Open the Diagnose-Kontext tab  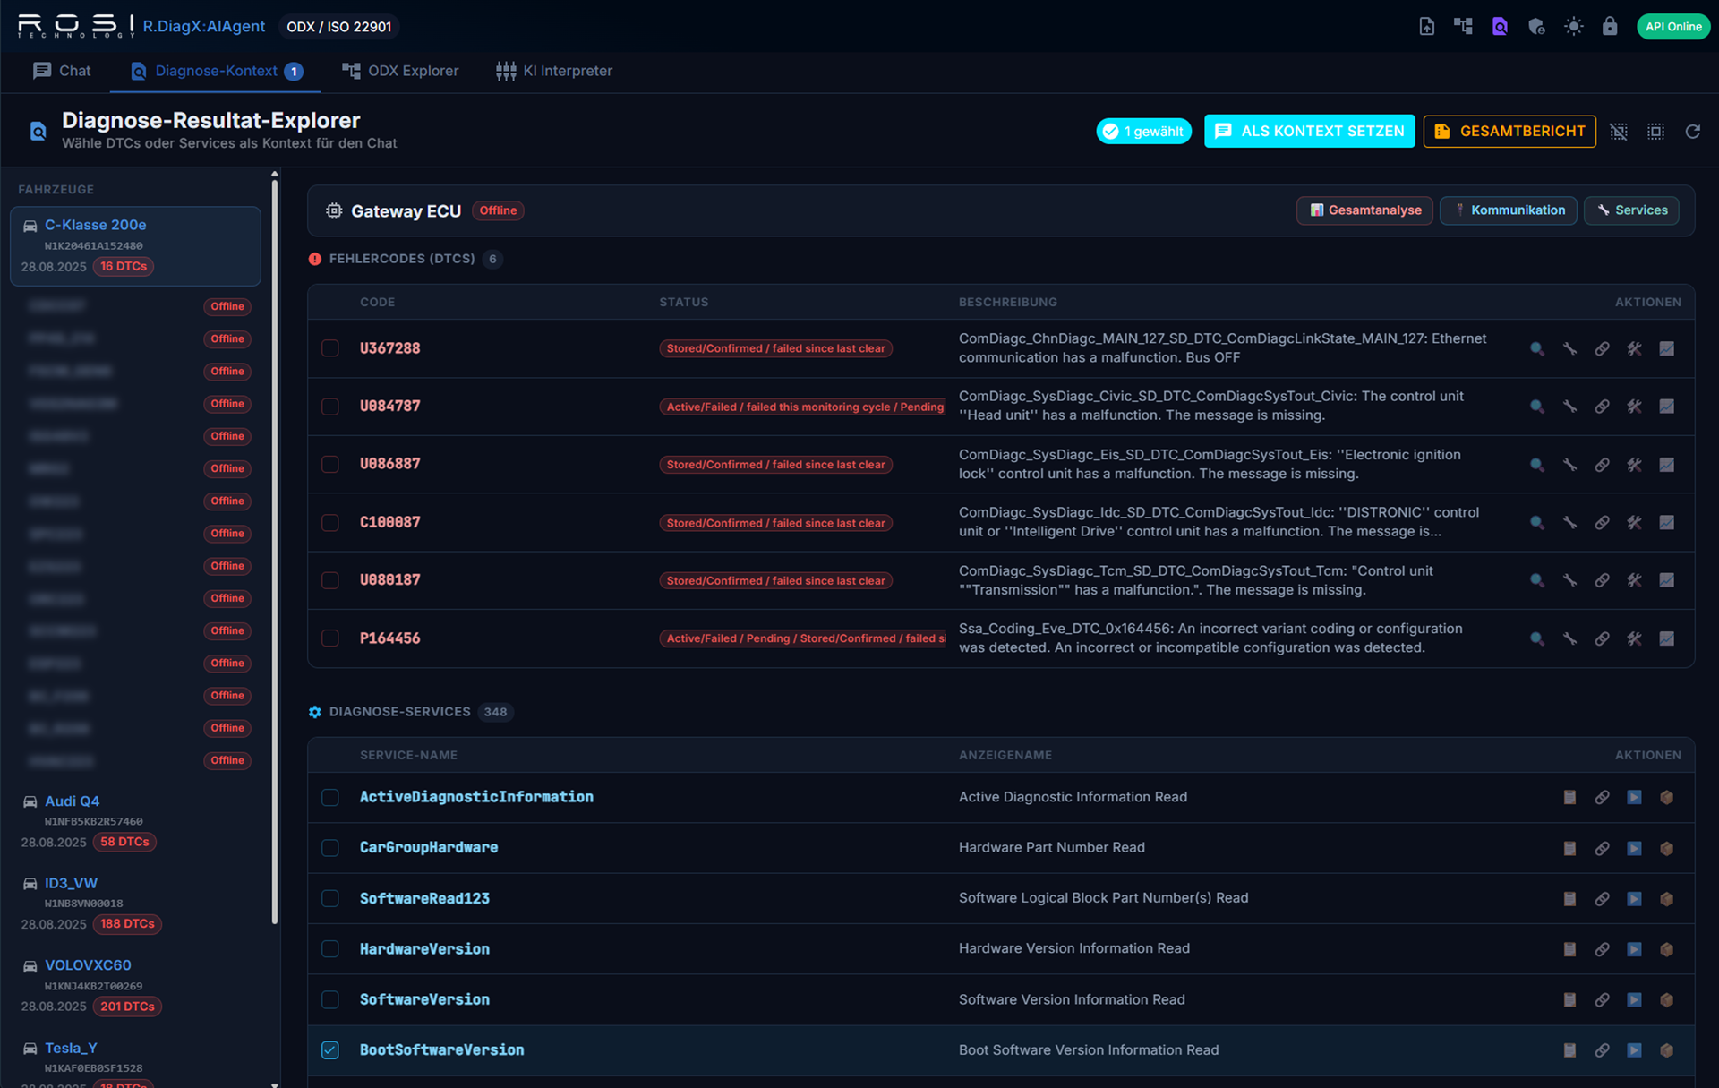click(x=216, y=71)
